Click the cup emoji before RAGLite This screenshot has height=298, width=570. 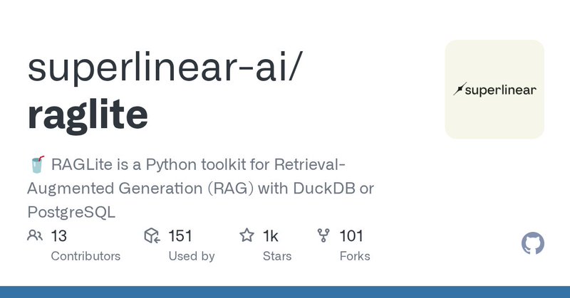36,166
